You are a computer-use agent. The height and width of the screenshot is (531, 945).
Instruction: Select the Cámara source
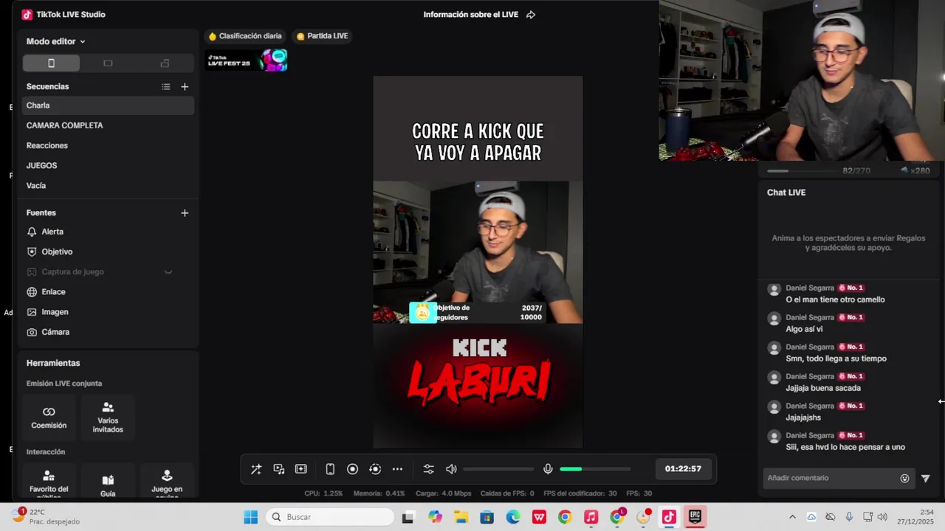(x=108, y=332)
